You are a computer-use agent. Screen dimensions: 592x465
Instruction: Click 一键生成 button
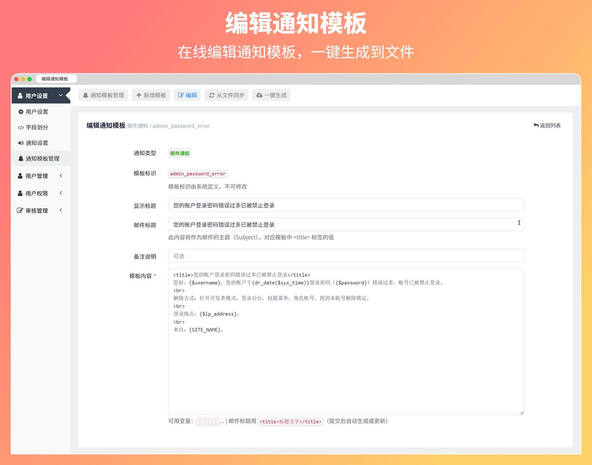[x=271, y=95]
